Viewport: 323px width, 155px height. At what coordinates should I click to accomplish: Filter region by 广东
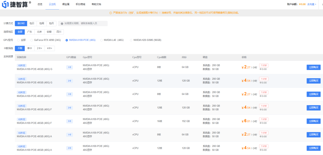(30, 32)
